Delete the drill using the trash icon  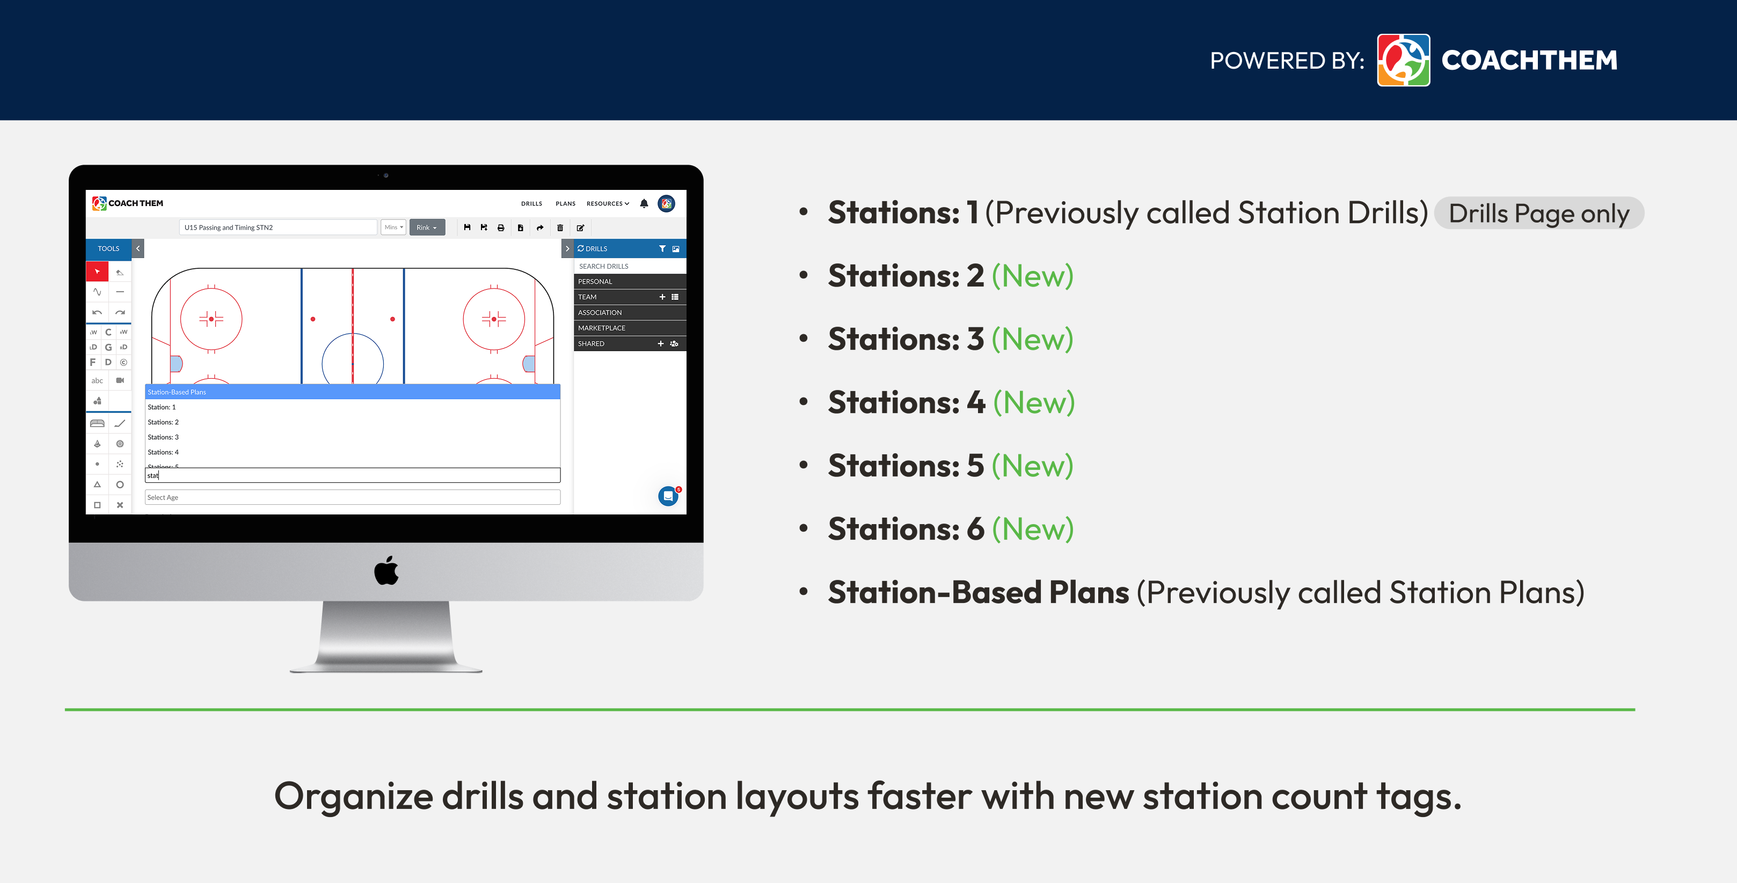560,227
